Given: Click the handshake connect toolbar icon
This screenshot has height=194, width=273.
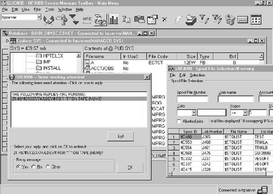Looking at the screenshot, I should pos(48,20).
